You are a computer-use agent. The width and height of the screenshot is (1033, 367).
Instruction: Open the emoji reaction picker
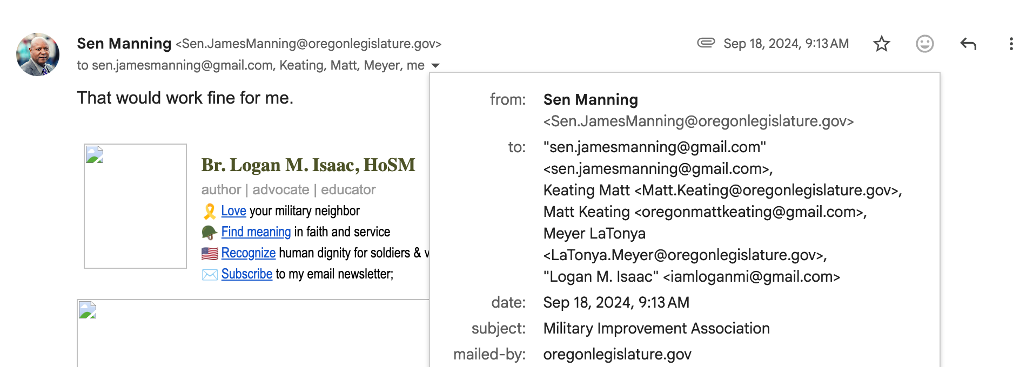924,44
